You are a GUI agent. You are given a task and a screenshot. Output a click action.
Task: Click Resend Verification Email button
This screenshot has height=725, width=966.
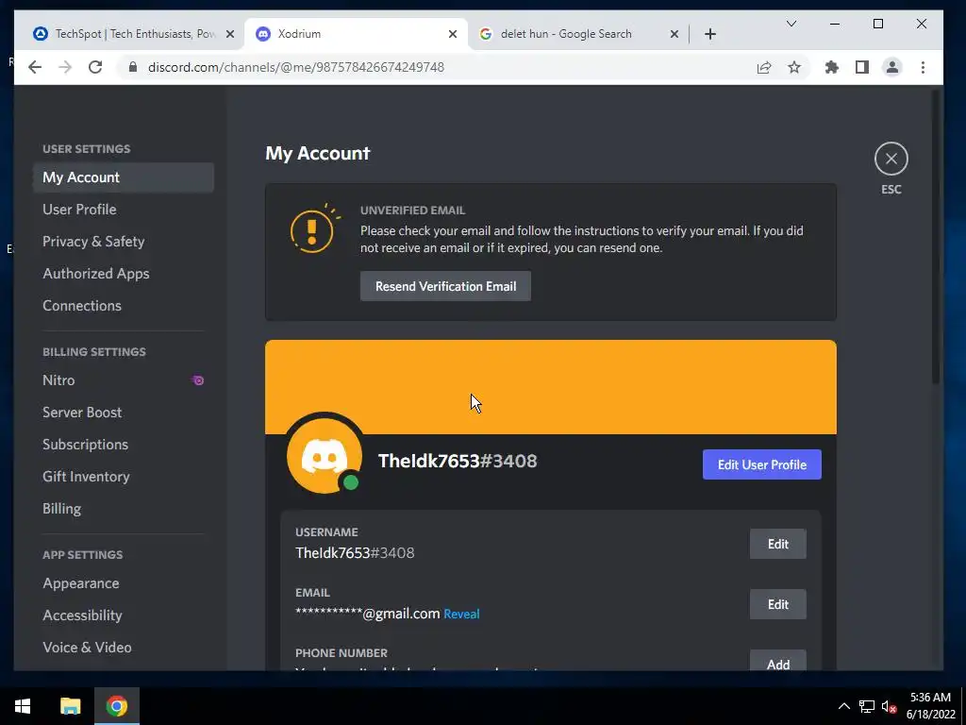445,286
